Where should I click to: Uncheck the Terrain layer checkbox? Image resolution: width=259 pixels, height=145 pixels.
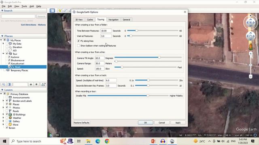7,128
